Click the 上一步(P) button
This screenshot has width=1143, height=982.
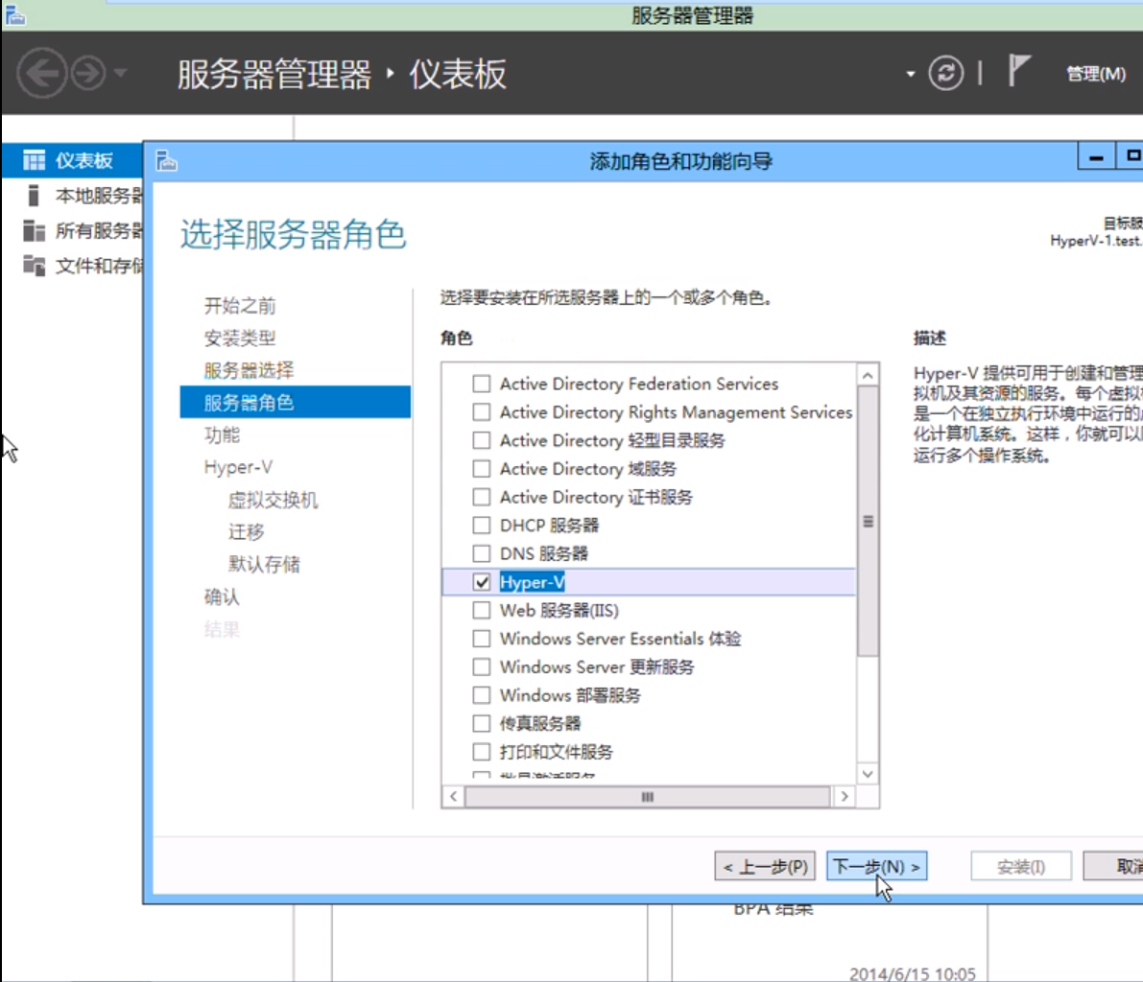pyautogui.click(x=764, y=866)
